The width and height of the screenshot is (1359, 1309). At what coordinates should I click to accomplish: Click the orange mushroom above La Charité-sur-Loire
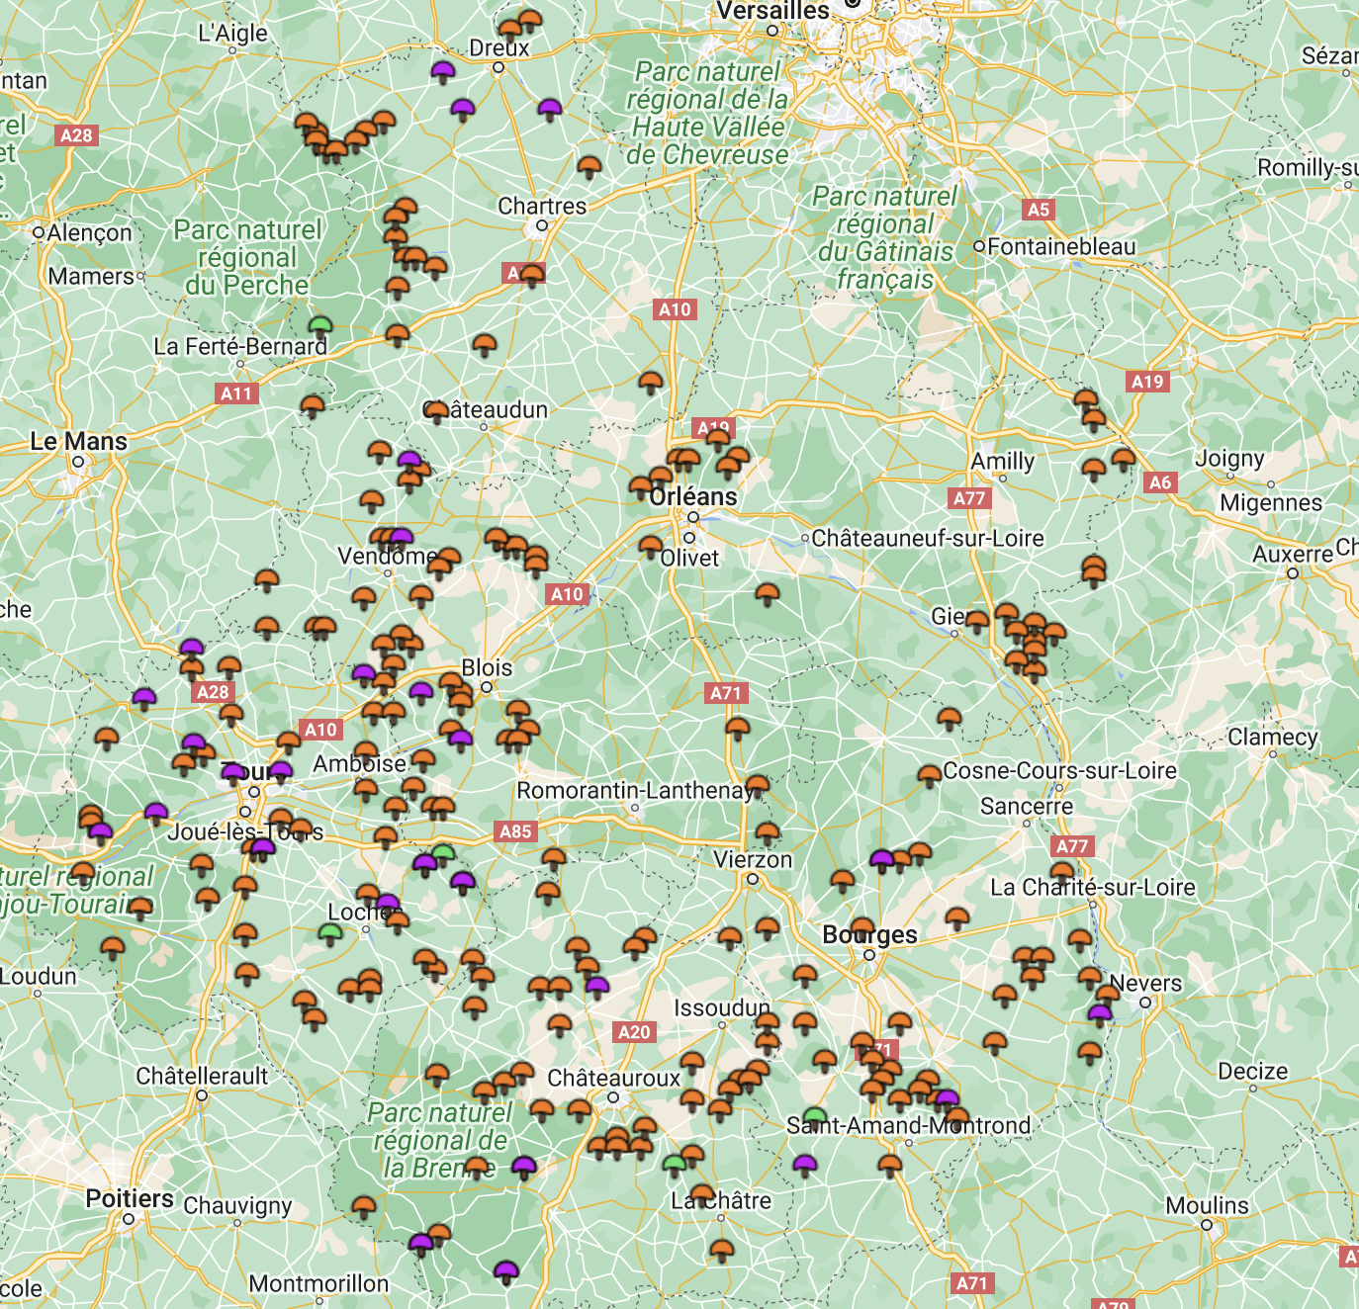point(1062,872)
